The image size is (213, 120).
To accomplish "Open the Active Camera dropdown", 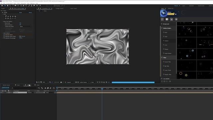I will tap(84, 82).
